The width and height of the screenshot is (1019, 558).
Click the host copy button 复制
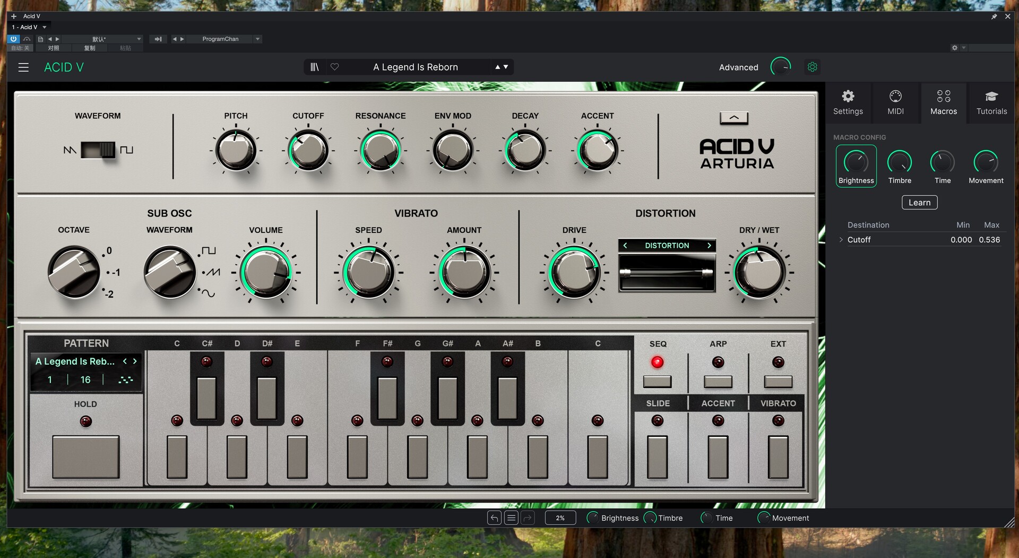tap(90, 48)
